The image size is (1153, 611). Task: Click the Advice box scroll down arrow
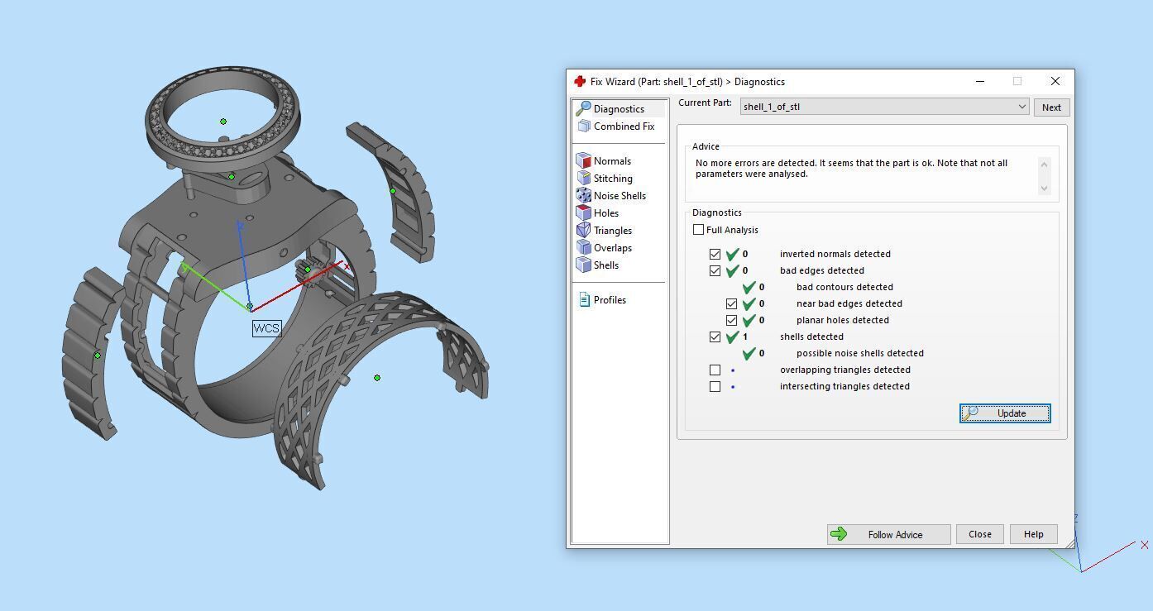[1044, 189]
